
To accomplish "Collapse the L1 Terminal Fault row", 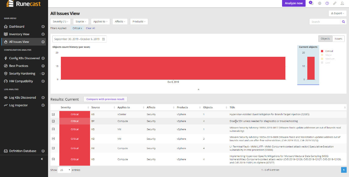I will coord(53,148).
